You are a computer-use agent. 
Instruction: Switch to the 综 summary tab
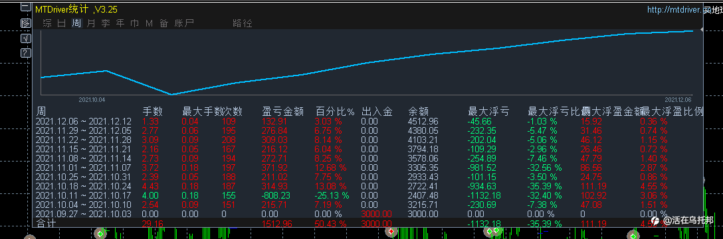[47, 23]
